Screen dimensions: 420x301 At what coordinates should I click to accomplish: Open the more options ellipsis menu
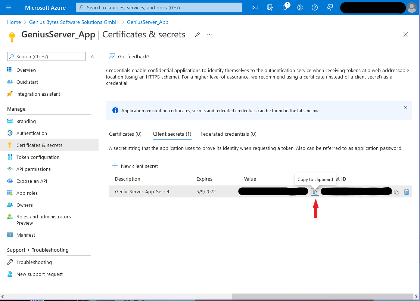coord(209,34)
